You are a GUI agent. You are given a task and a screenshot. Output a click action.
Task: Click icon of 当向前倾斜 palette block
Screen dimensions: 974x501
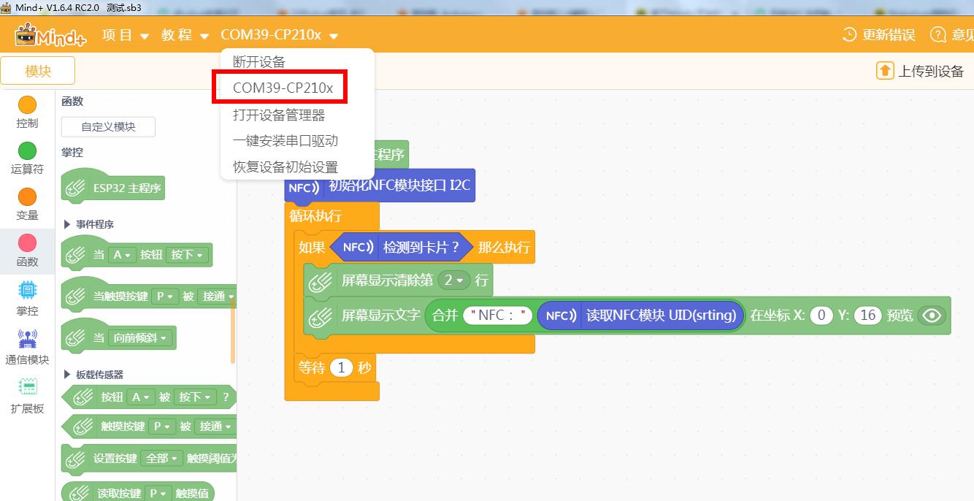pyautogui.click(x=77, y=338)
